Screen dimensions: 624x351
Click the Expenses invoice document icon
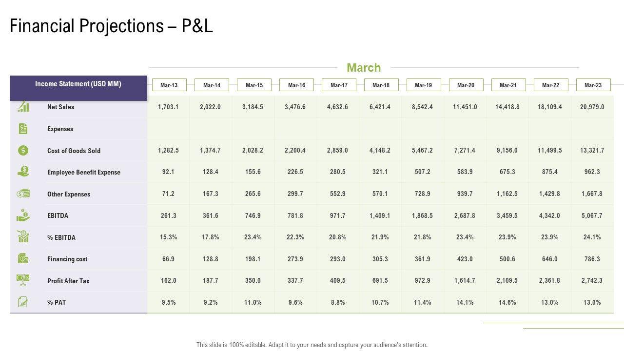[23, 129]
